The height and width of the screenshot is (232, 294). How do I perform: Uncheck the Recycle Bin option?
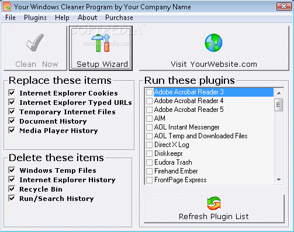click(12, 189)
